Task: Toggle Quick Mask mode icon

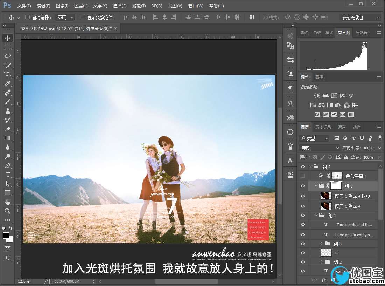Action: click(x=8, y=248)
